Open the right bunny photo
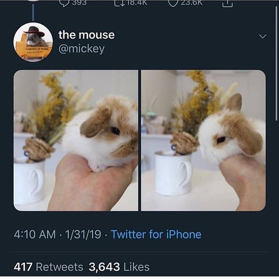 [203, 140]
